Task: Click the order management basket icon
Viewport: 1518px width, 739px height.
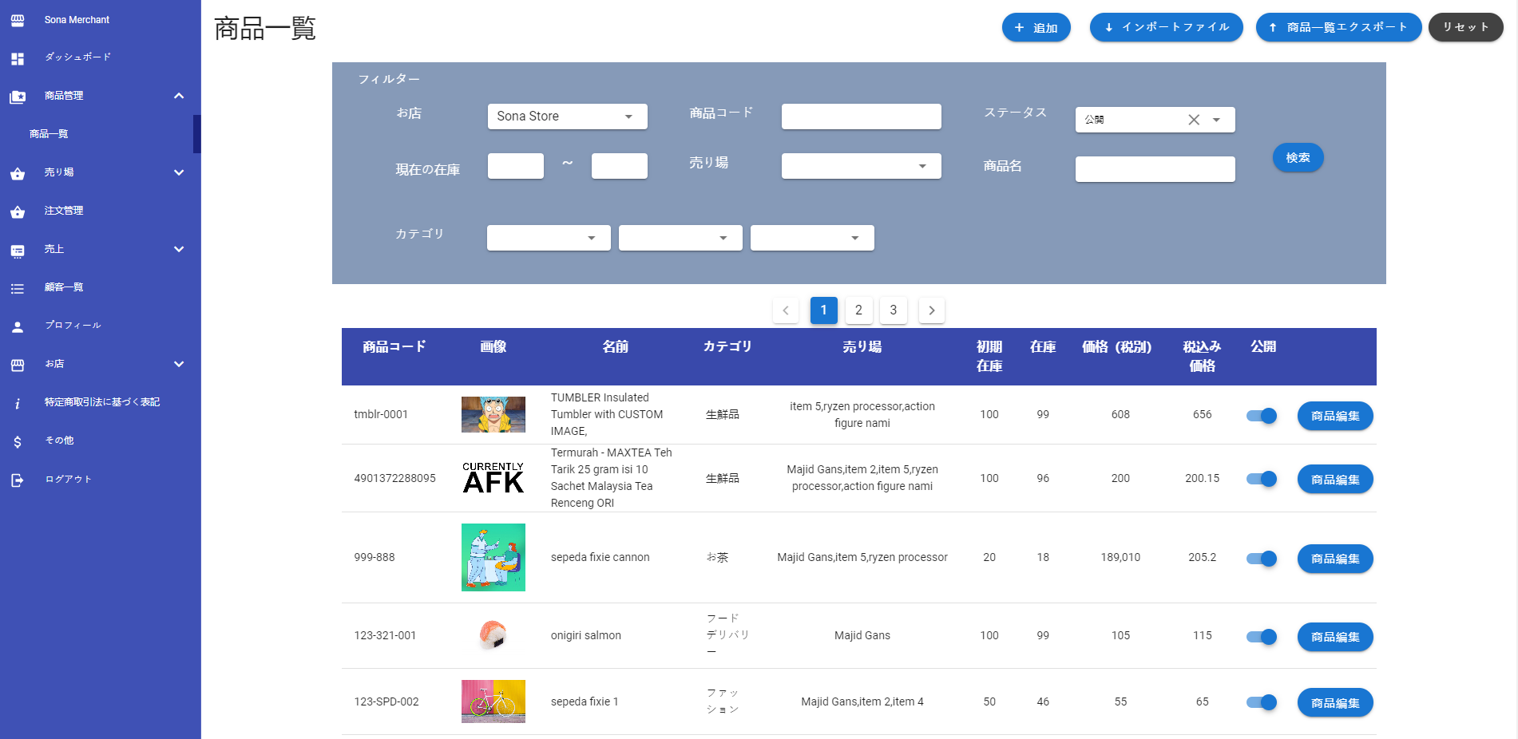Action: click(18, 211)
